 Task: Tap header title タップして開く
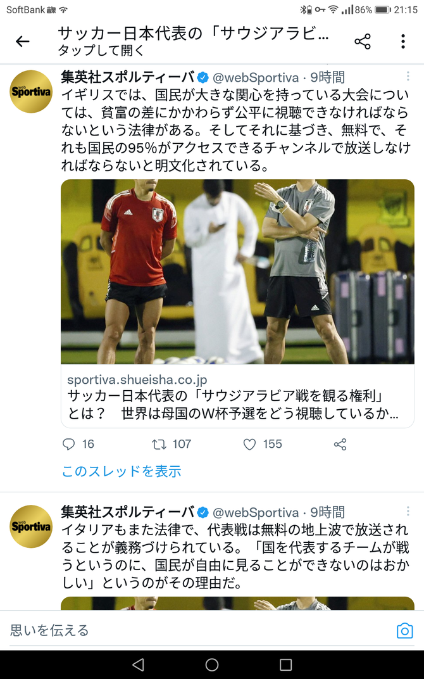pos(101,51)
